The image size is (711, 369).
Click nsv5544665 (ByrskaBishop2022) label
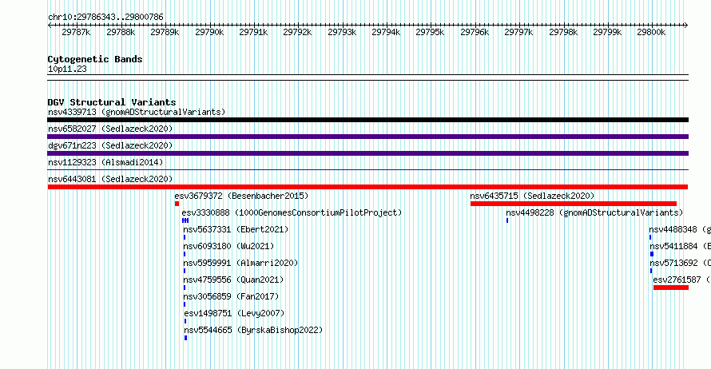click(253, 330)
